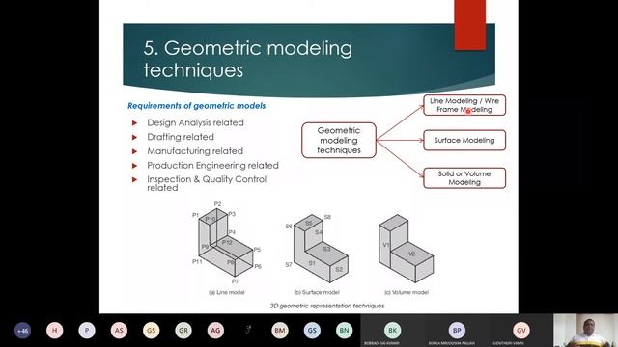Click the "Geometric modeling techniques" diagram box
618x347 pixels.
(339, 140)
